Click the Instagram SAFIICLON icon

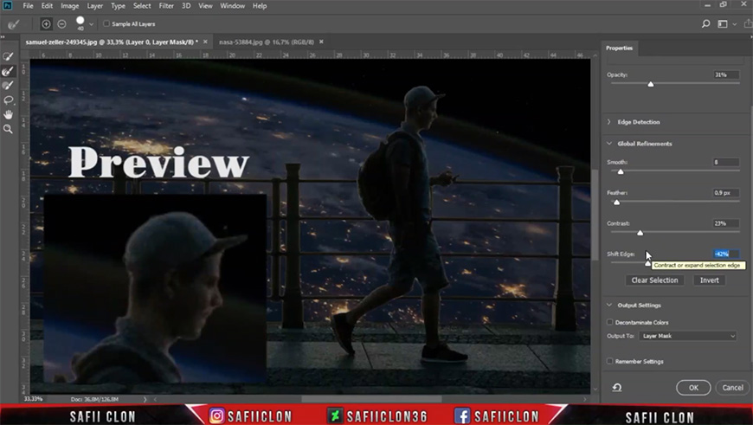[216, 415]
